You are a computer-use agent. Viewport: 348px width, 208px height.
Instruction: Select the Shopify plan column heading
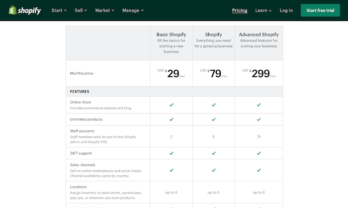pyautogui.click(x=213, y=35)
